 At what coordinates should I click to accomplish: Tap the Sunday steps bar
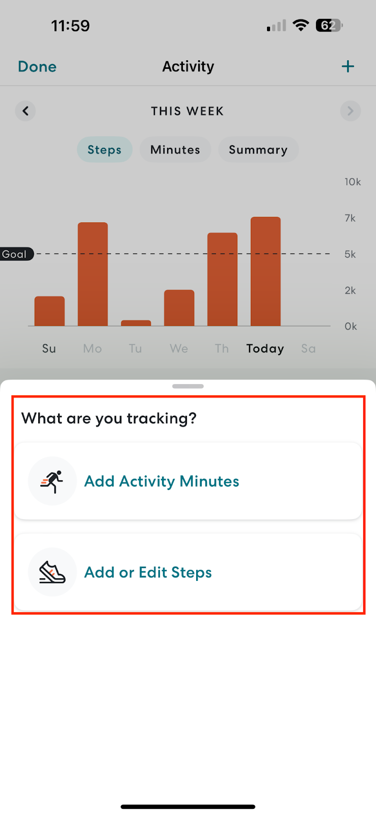(49, 311)
